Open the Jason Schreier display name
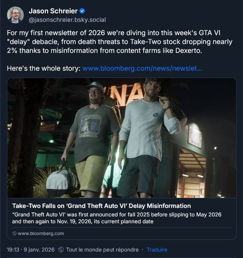The image size is (243, 258). click(x=53, y=11)
